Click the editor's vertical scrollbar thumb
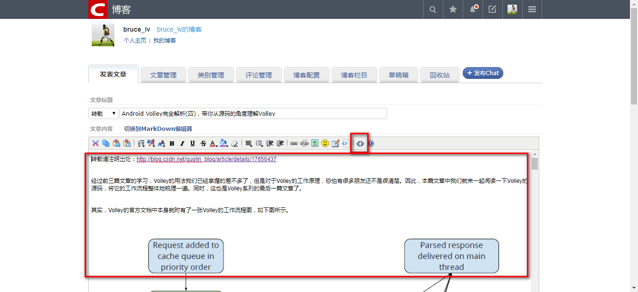The height and width of the screenshot is (292, 638). (535, 163)
